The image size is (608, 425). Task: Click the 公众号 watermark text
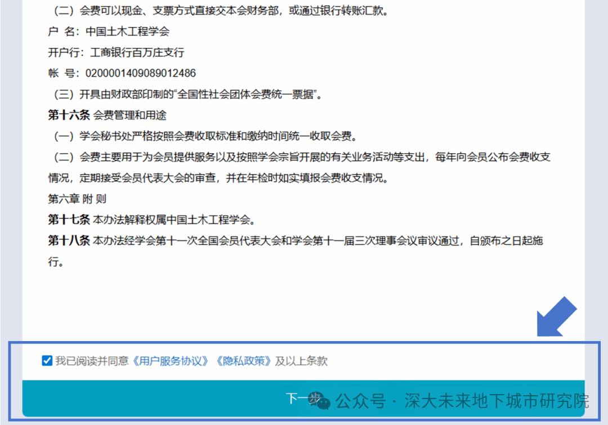tap(360, 401)
